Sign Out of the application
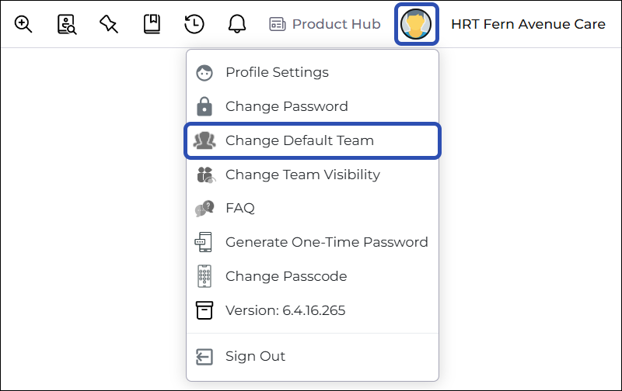This screenshot has height=391, width=622. coord(313,357)
